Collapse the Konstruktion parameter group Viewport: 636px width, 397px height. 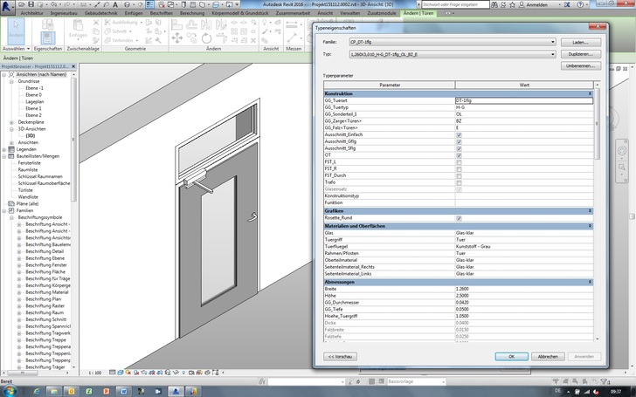tap(591, 93)
